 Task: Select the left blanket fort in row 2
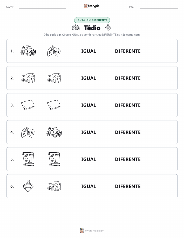coord(28,78)
